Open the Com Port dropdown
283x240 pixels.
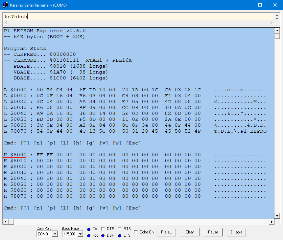55,234
